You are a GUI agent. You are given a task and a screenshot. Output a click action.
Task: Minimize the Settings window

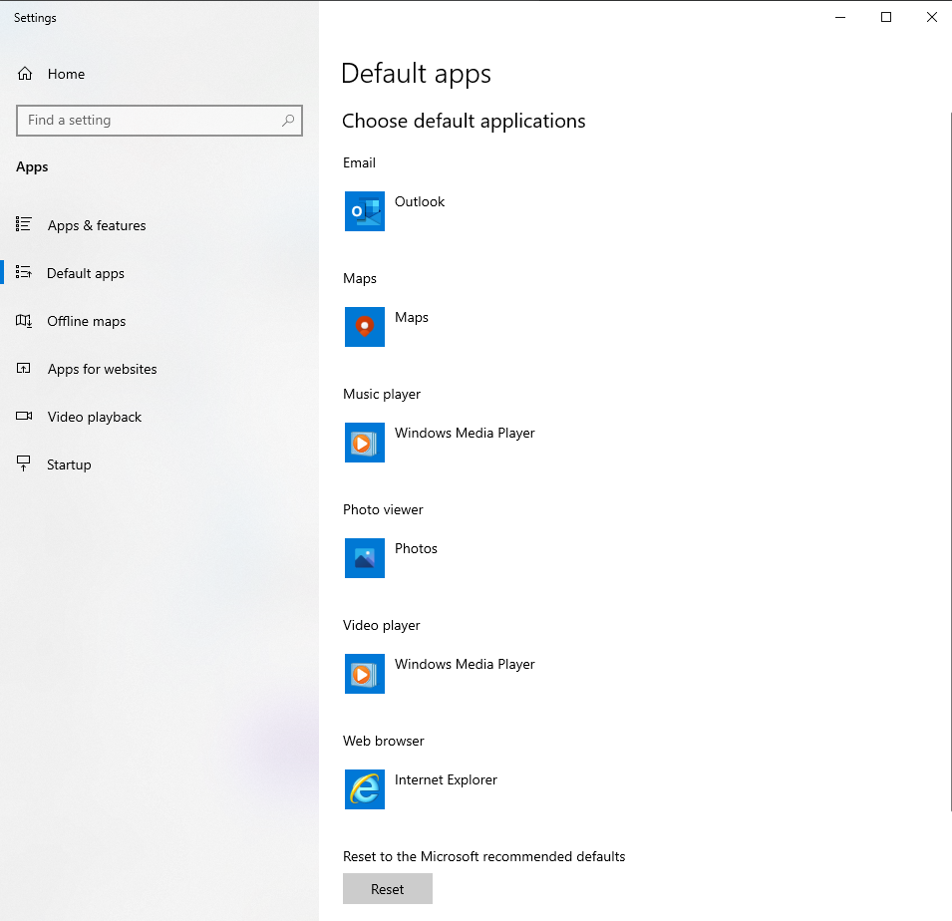(x=840, y=17)
